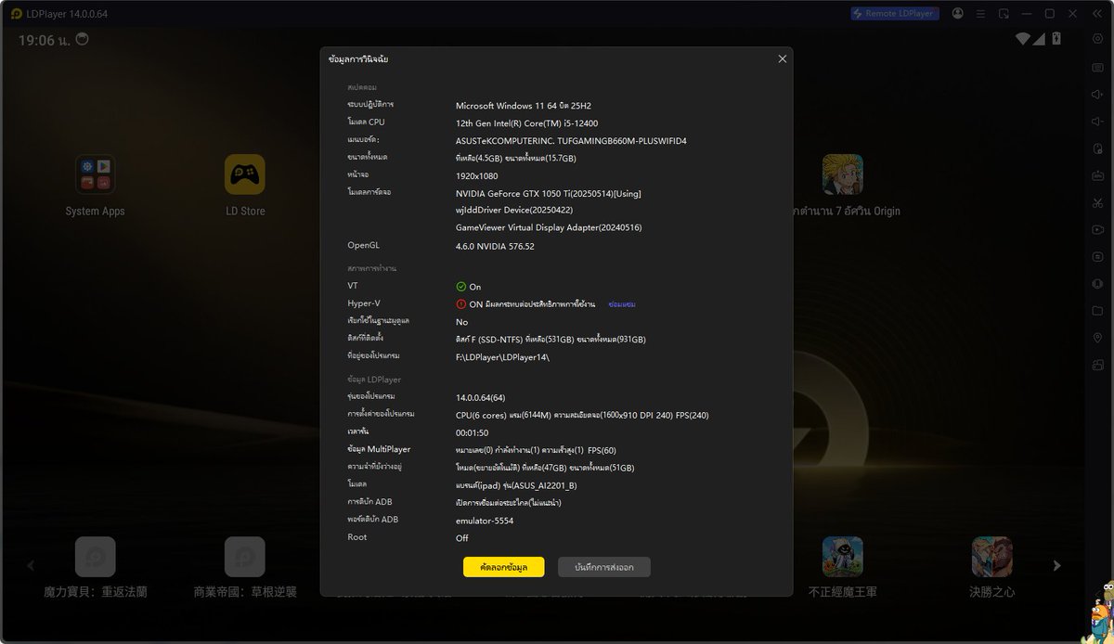The image size is (1114, 644).
Task: Open the shared folder icon in the sidebar
Action: click(x=1097, y=310)
